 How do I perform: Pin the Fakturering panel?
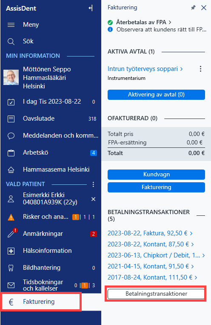click(193, 8)
